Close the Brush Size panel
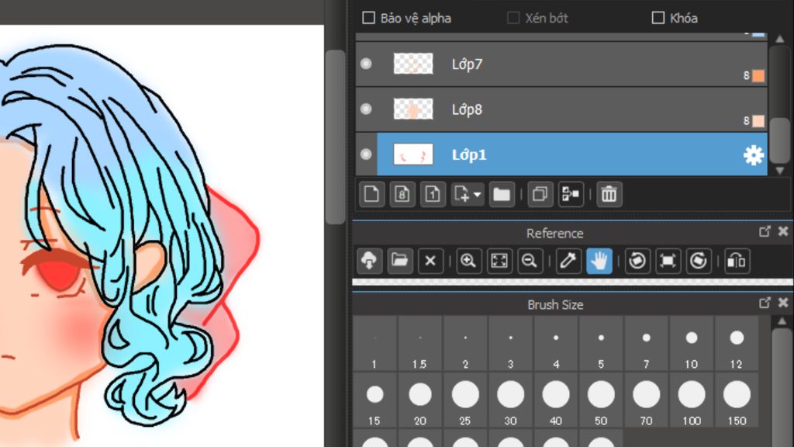 [783, 303]
